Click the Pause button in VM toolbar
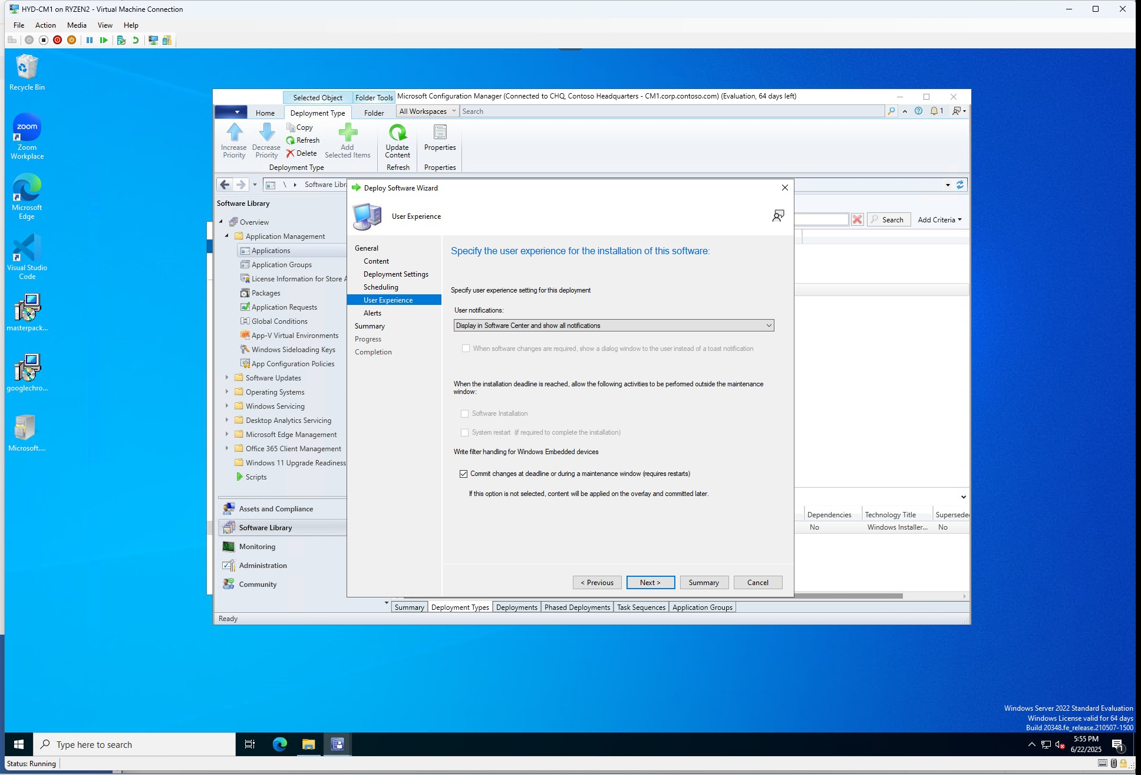 pos(90,40)
